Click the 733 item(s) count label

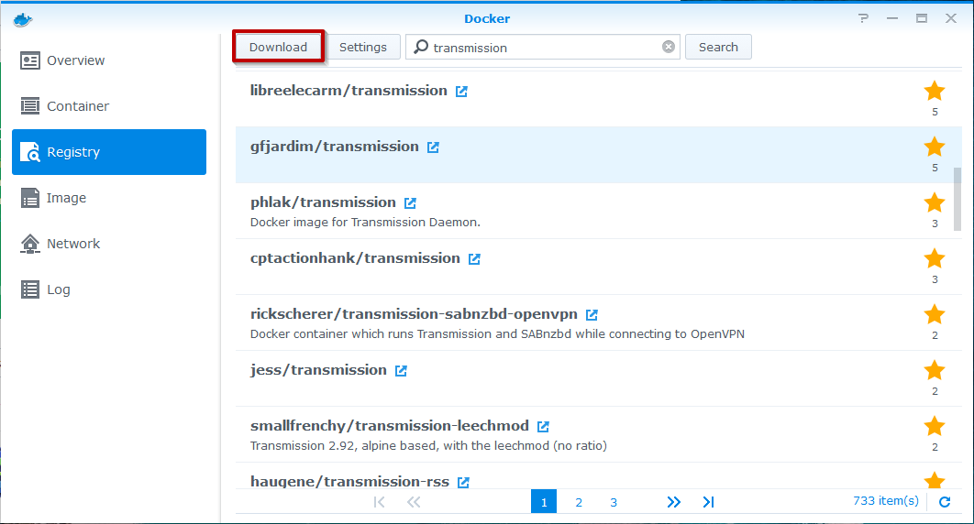coord(886,500)
